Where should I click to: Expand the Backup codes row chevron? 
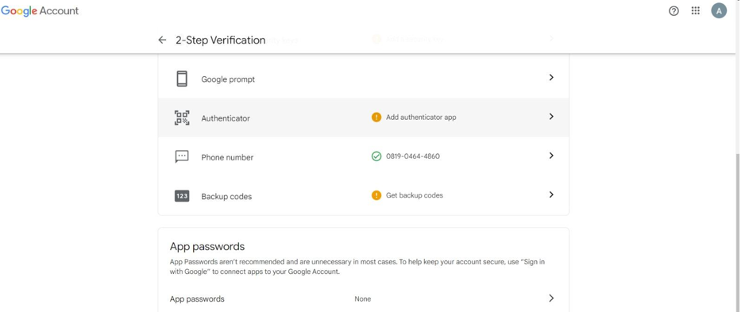click(551, 195)
